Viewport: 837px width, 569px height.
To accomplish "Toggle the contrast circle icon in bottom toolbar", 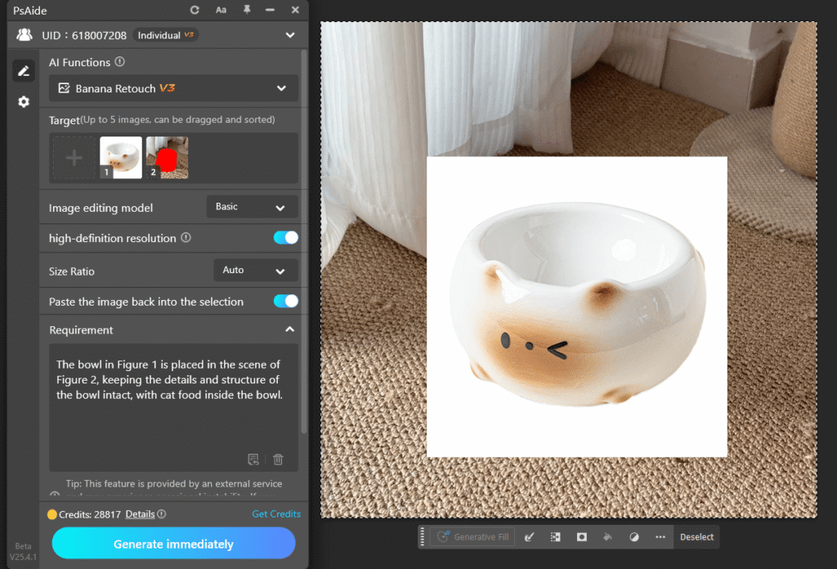I will [x=633, y=537].
